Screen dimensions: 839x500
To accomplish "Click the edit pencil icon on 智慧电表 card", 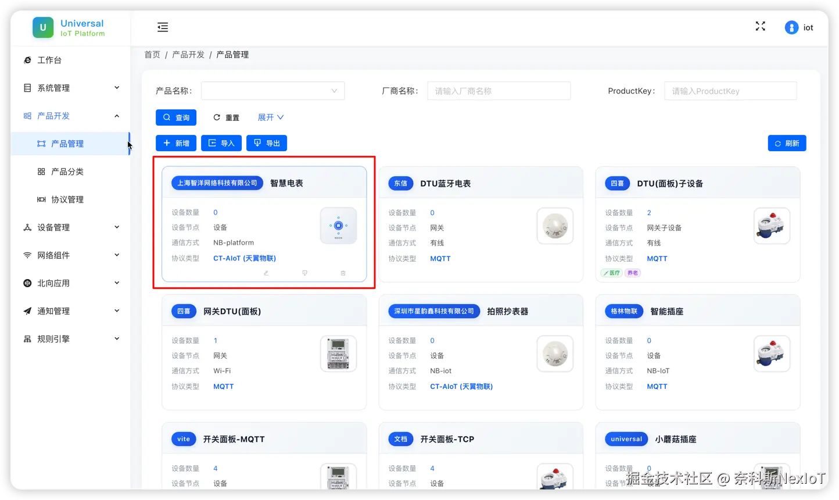I will 266,273.
